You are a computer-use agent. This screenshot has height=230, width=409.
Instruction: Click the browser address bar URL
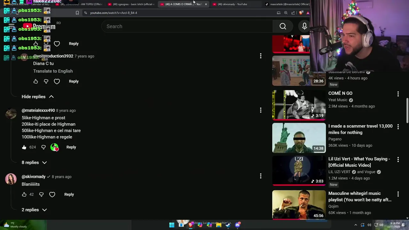[113, 13]
